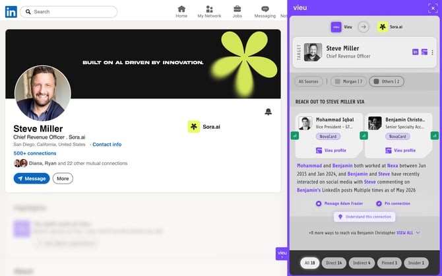Viewport: 442px width, 276px height.
Task: Click green chart icon beside Mohammad Iqbal card
Action: pos(295,136)
